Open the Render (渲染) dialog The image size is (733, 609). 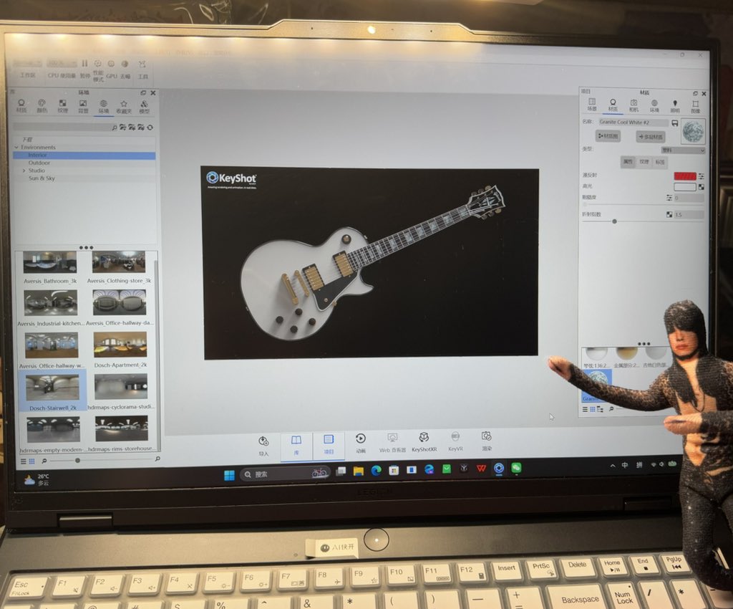tap(487, 441)
